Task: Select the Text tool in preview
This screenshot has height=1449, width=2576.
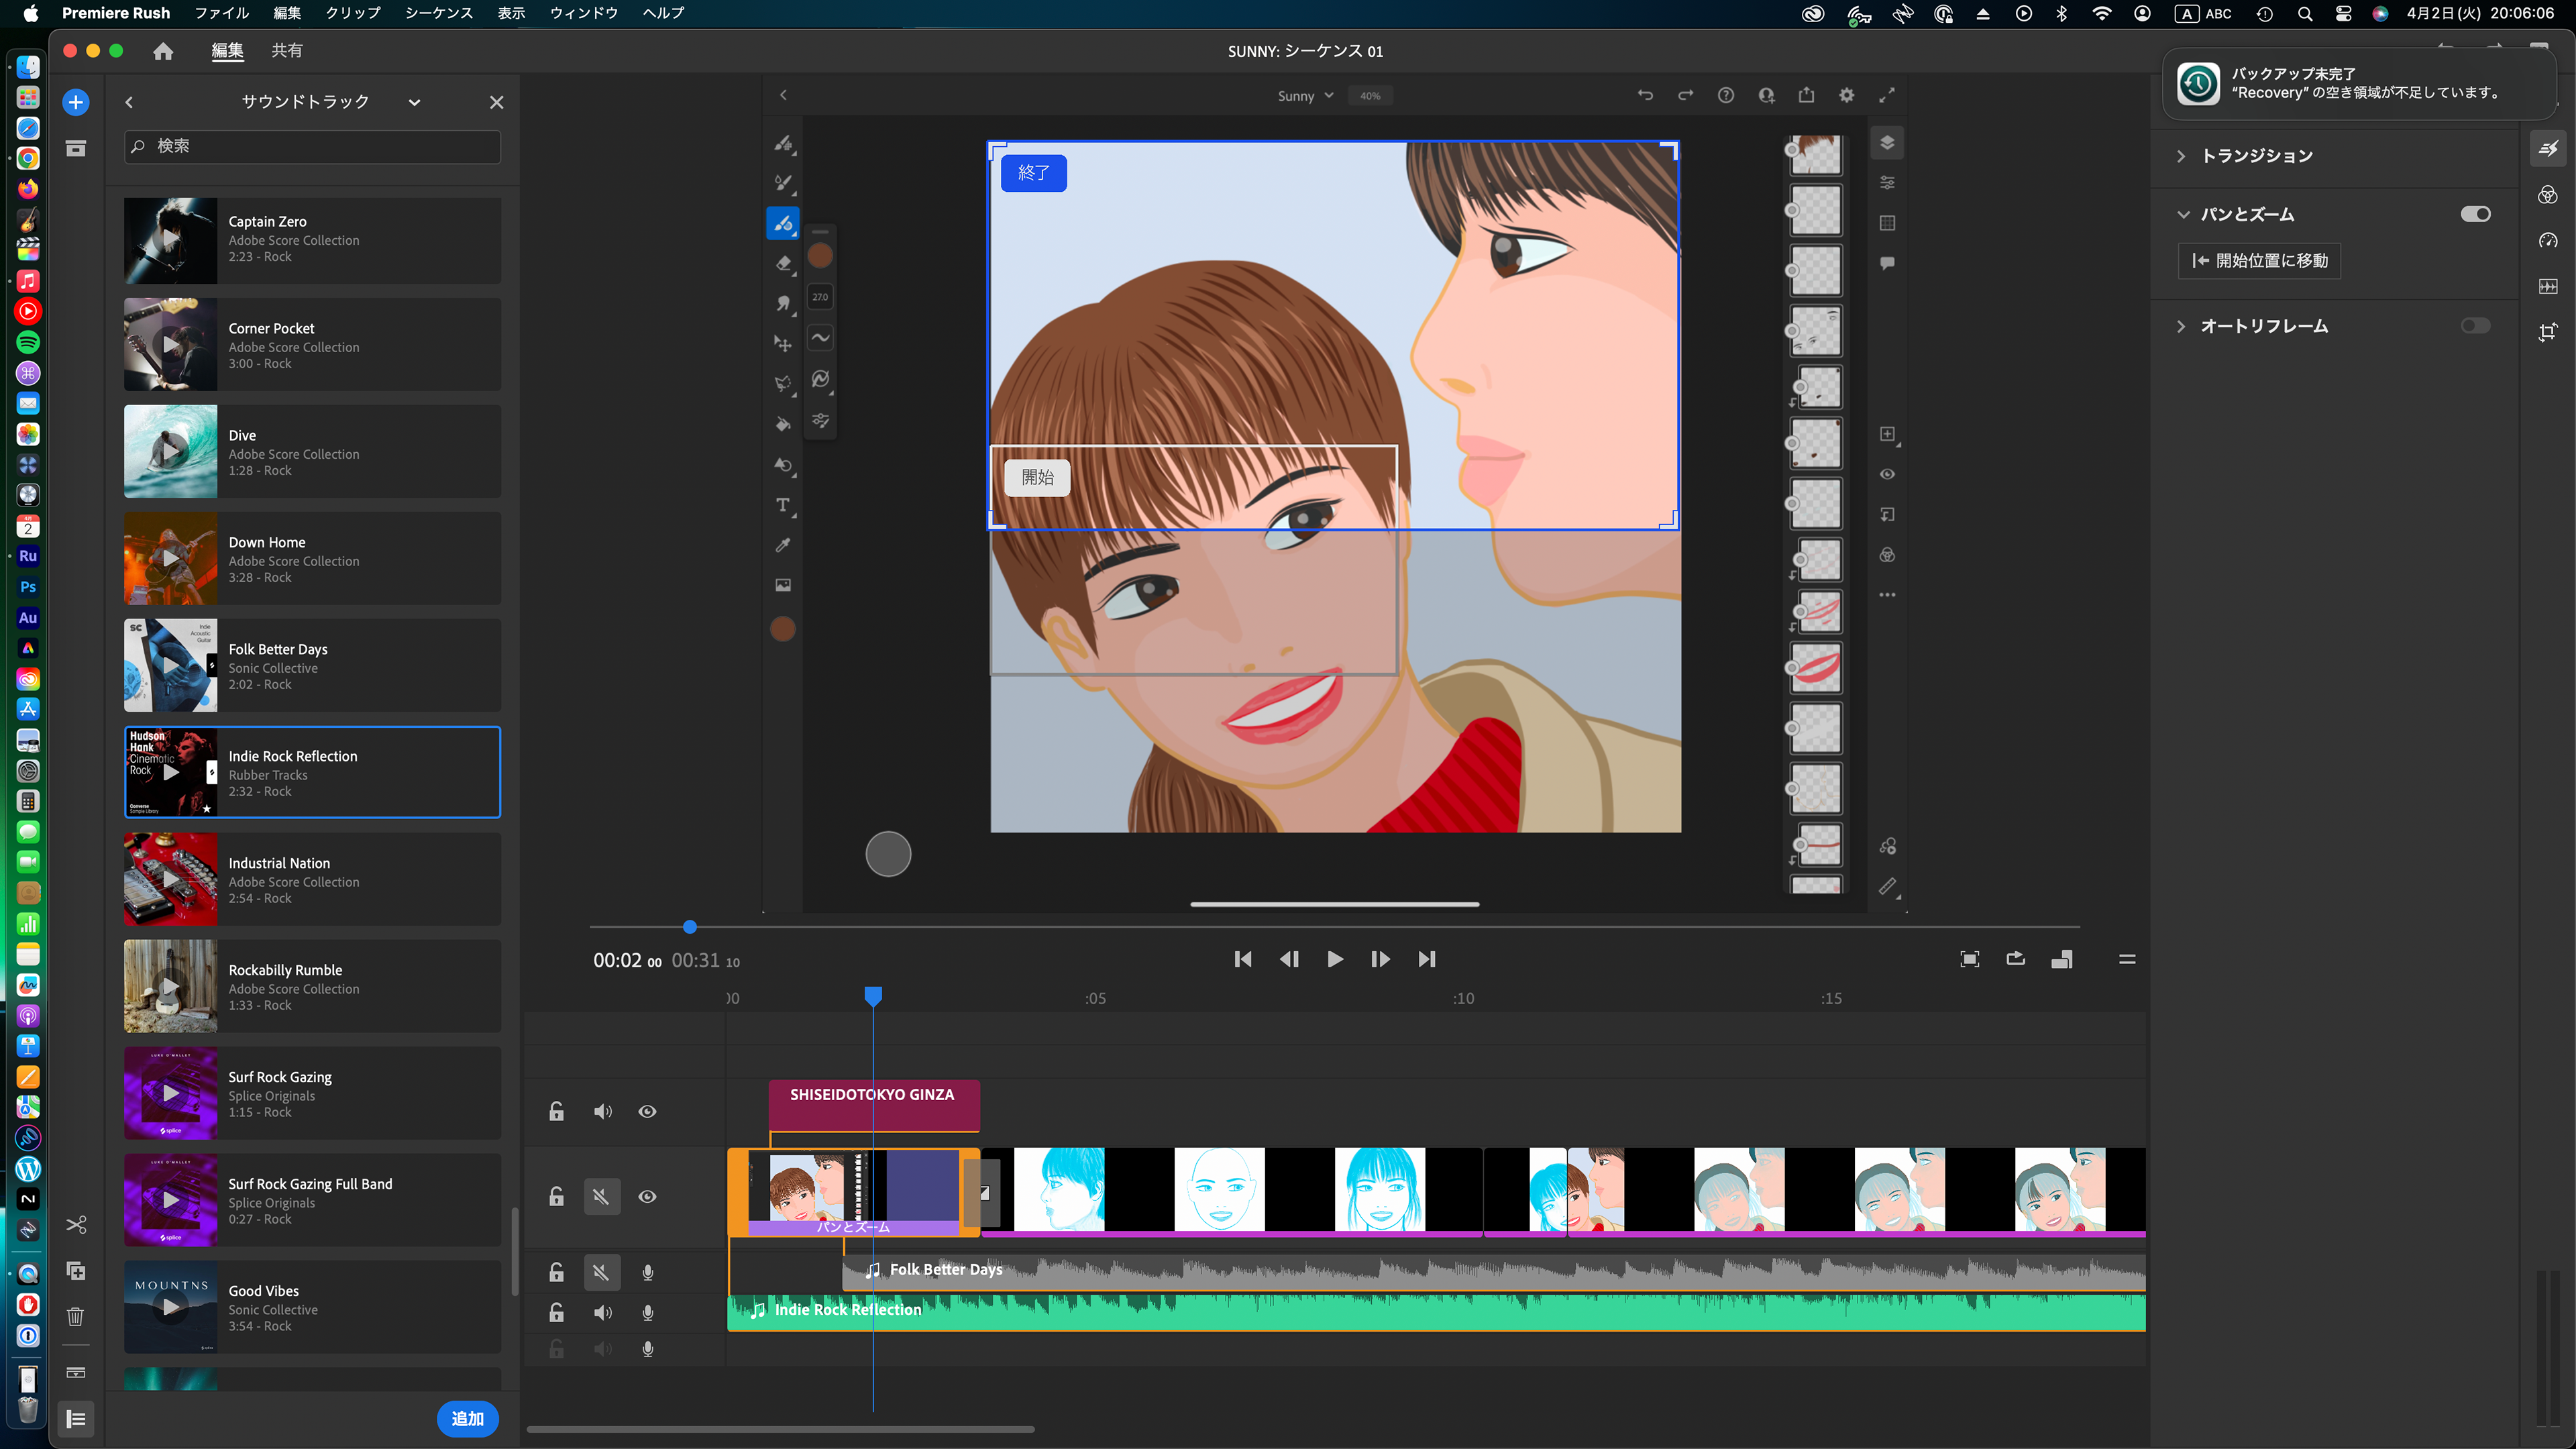Action: 783,505
